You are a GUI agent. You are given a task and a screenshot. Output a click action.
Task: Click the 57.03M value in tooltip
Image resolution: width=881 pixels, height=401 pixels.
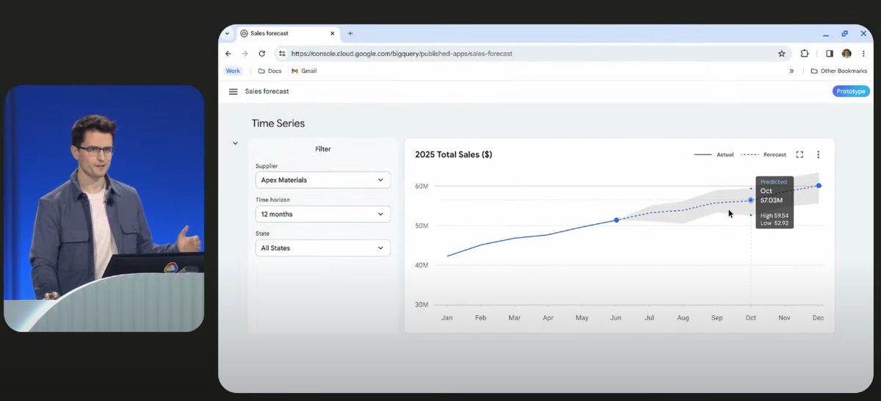tap(771, 201)
